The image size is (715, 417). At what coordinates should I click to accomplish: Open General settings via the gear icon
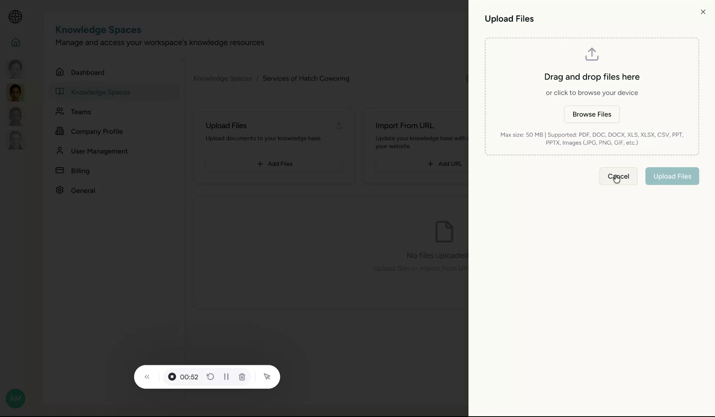click(x=60, y=190)
